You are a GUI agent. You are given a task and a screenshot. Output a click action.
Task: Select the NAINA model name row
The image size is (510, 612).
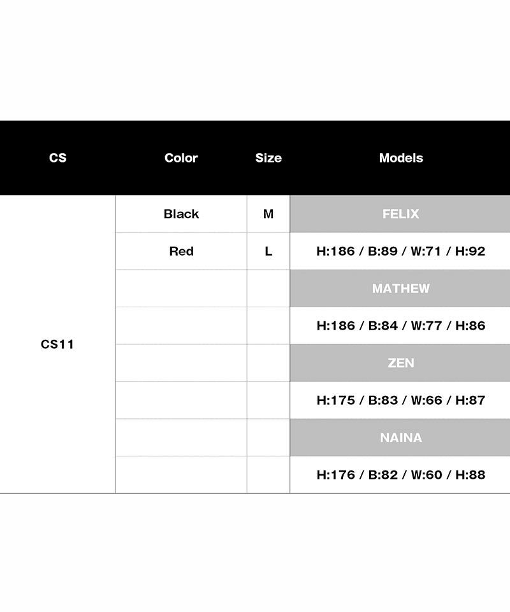400,438
